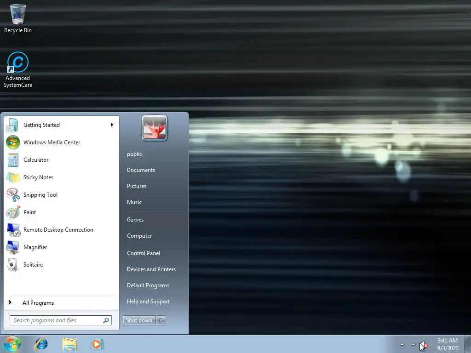The height and width of the screenshot is (353, 471).
Task: Start the Snipping Tool icon
Action: click(x=13, y=195)
